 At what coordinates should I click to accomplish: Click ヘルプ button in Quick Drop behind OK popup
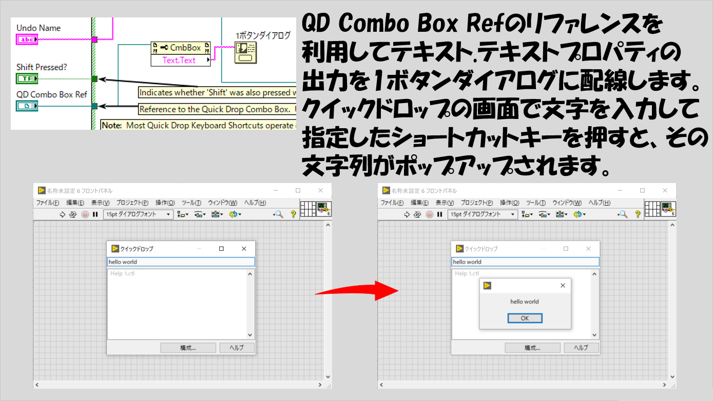581,348
